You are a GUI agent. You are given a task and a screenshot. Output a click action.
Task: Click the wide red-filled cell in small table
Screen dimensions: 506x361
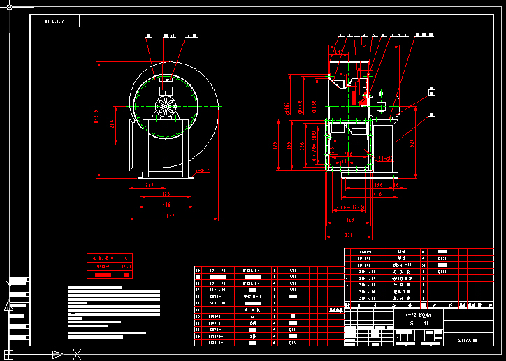point(103,274)
